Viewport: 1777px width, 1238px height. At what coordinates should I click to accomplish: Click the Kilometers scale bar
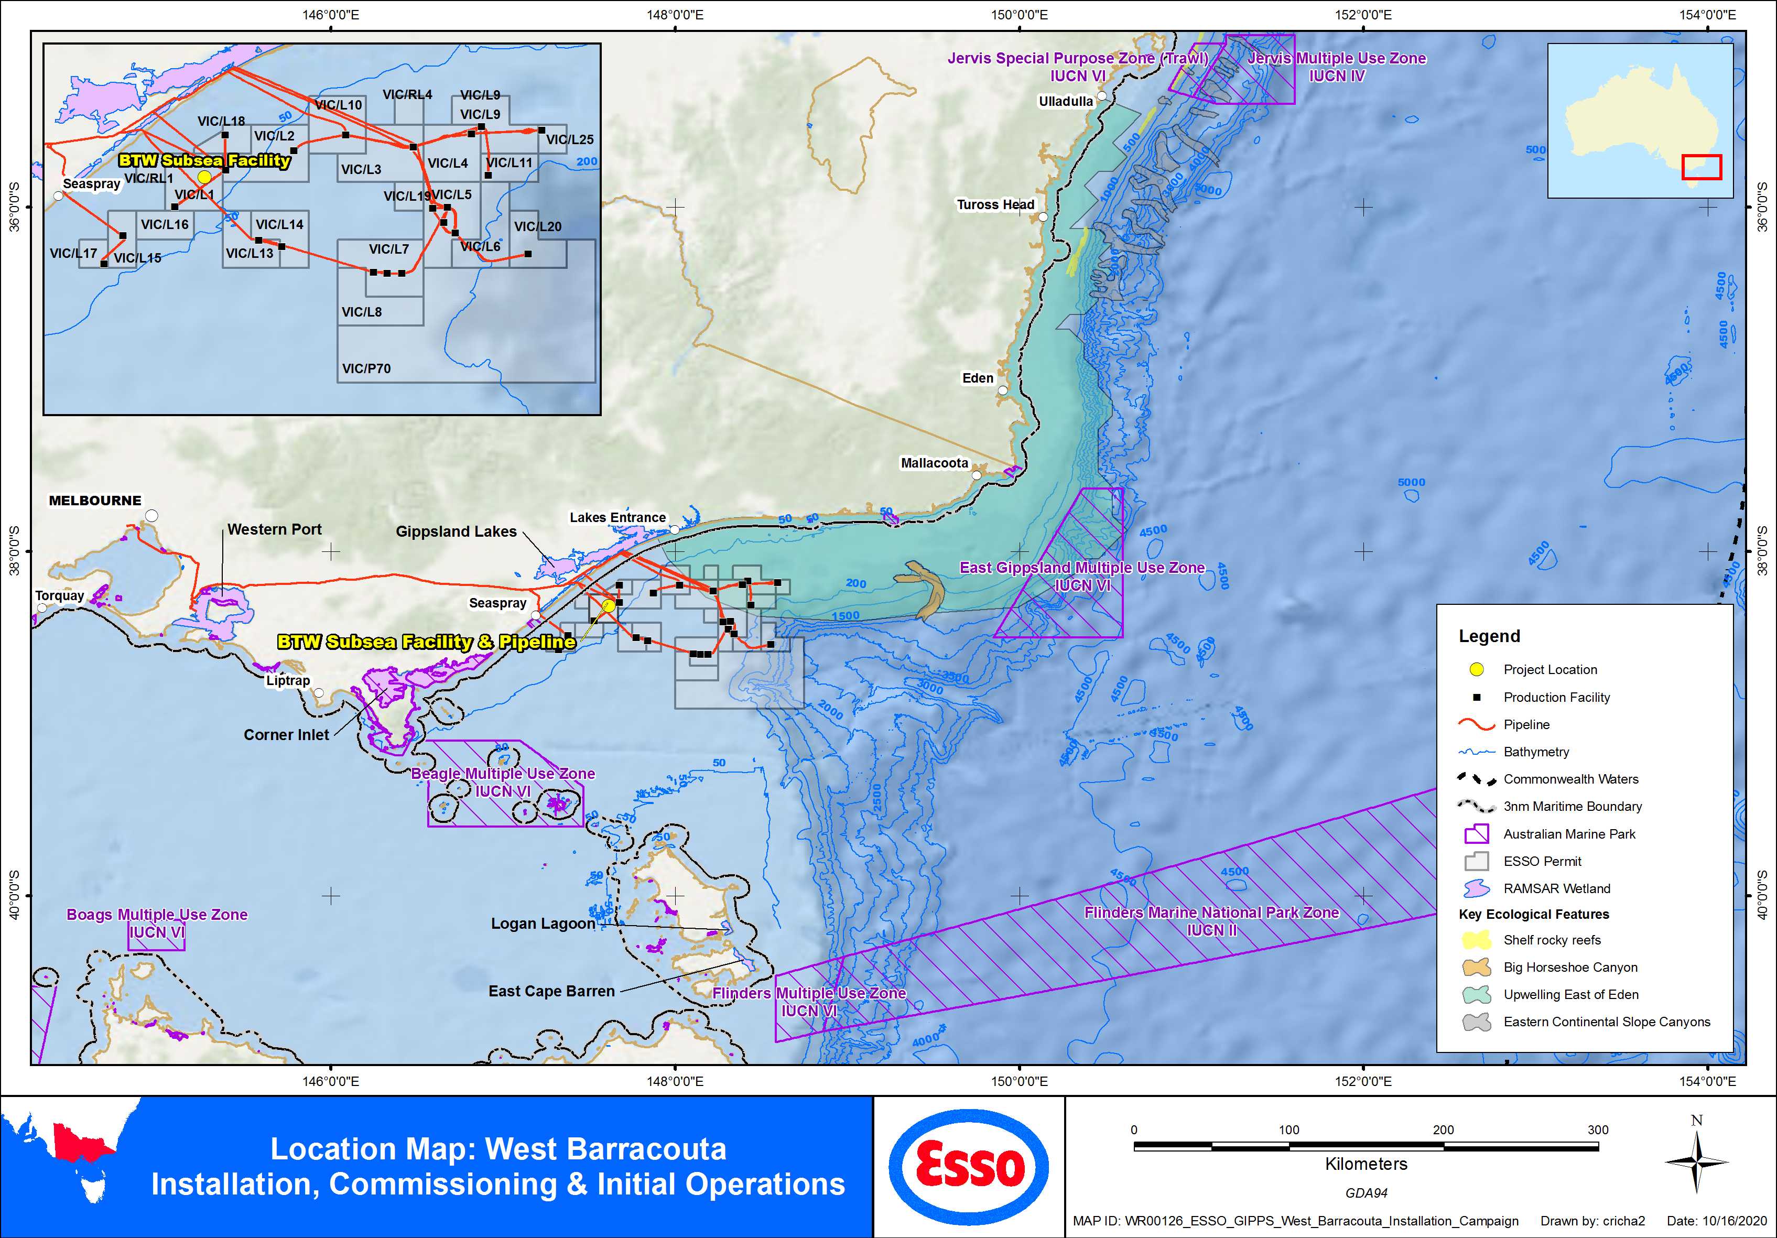coord(1366,1146)
